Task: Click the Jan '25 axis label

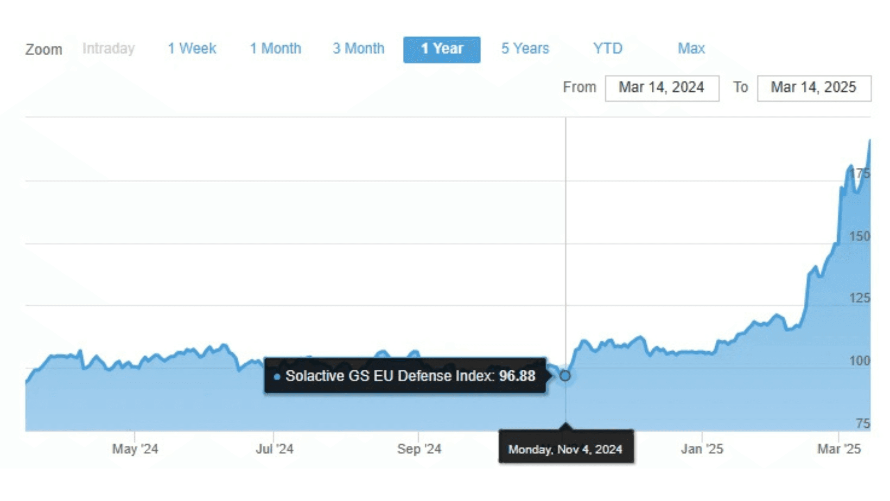Action: pyautogui.click(x=702, y=449)
